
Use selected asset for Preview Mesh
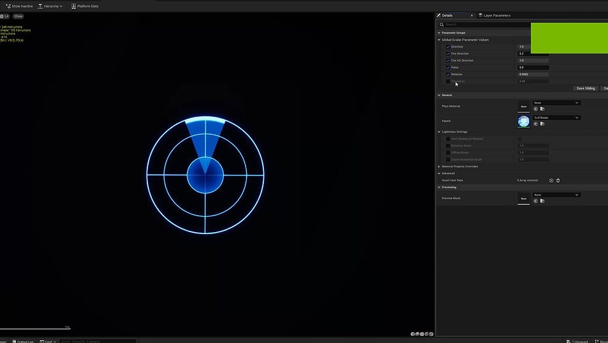pos(535,201)
